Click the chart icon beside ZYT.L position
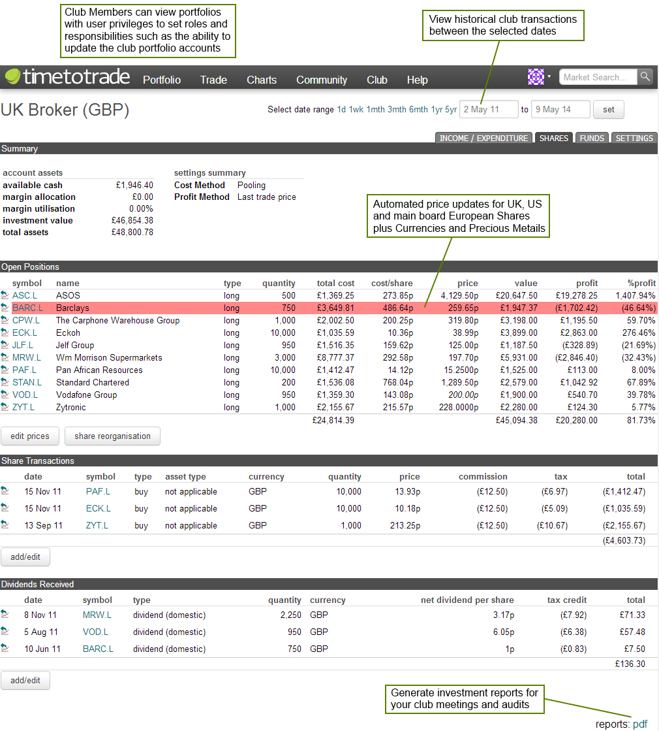This screenshot has height=731, width=659. [x=5, y=407]
